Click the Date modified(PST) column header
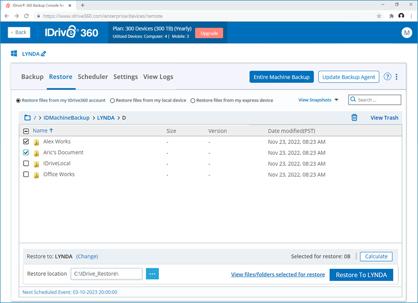Screen dimensions: 418x303 coord(292,131)
